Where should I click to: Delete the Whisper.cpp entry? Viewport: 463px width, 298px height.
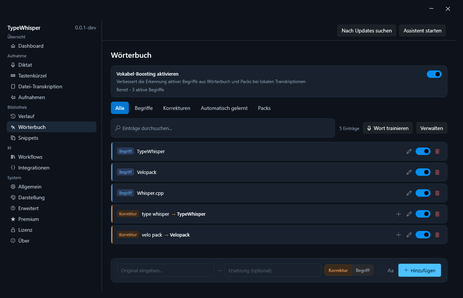(x=437, y=193)
